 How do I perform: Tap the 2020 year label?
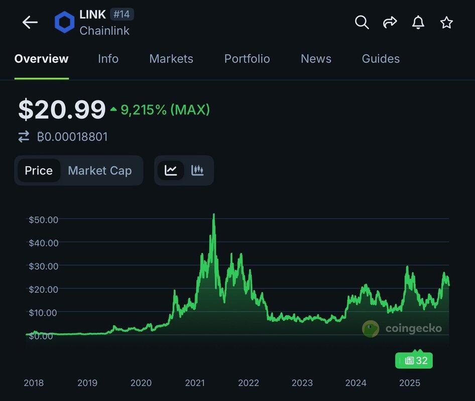(141, 383)
